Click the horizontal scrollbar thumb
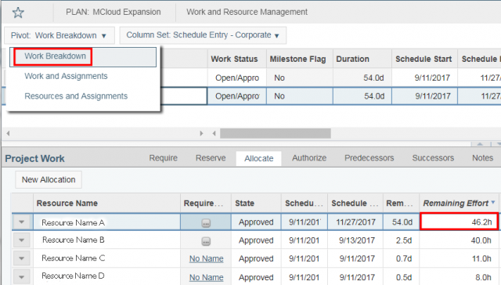501x285 pixels. pos(276,133)
